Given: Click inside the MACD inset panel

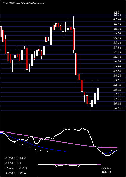Looking at the screenshot, I should tap(69, 164).
